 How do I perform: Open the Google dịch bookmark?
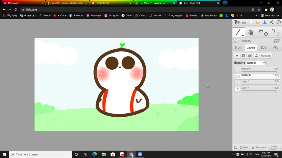pyautogui.click(x=28, y=15)
